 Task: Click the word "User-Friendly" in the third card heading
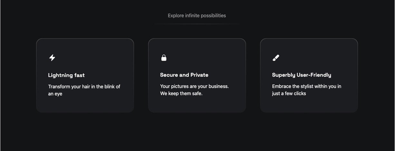tap(314, 75)
